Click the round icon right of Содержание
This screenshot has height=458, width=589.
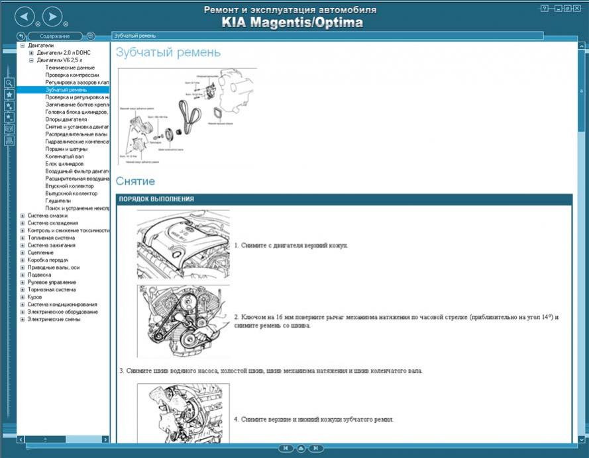[91, 36]
